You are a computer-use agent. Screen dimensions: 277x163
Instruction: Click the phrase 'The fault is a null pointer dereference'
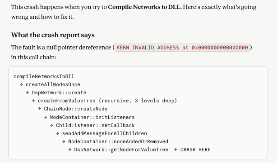coord(61,48)
